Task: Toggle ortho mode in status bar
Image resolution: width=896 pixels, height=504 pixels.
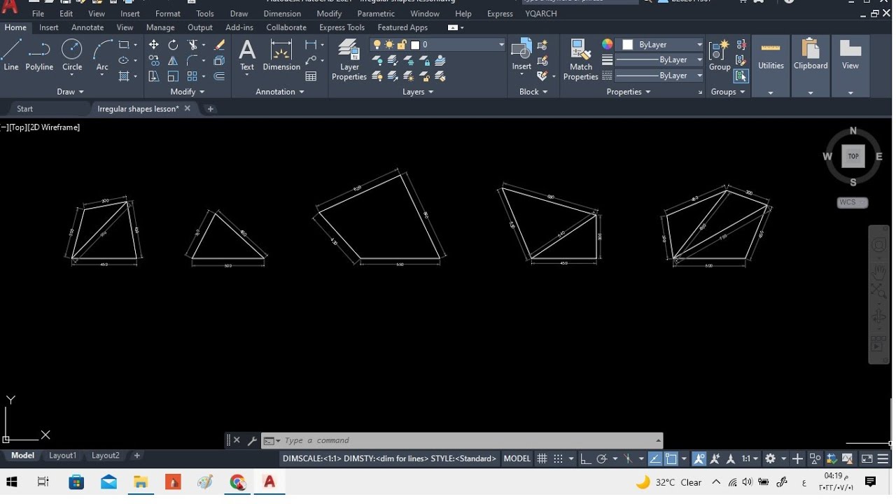Action: 585,459
